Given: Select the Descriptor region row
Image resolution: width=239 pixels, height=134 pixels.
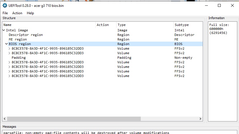Looking at the screenshot, I should pyautogui.click(x=103, y=35).
